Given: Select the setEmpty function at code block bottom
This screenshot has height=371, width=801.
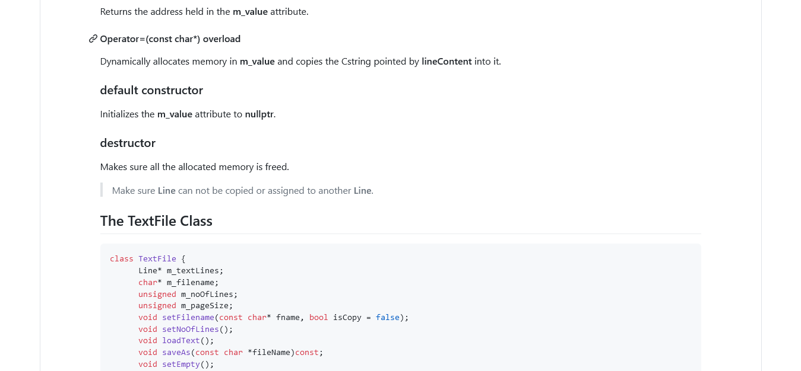Looking at the screenshot, I should (x=181, y=364).
